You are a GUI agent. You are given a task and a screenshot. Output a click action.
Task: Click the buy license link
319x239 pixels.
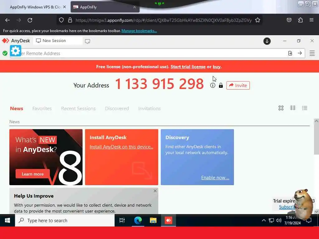pyautogui.click(x=217, y=67)
